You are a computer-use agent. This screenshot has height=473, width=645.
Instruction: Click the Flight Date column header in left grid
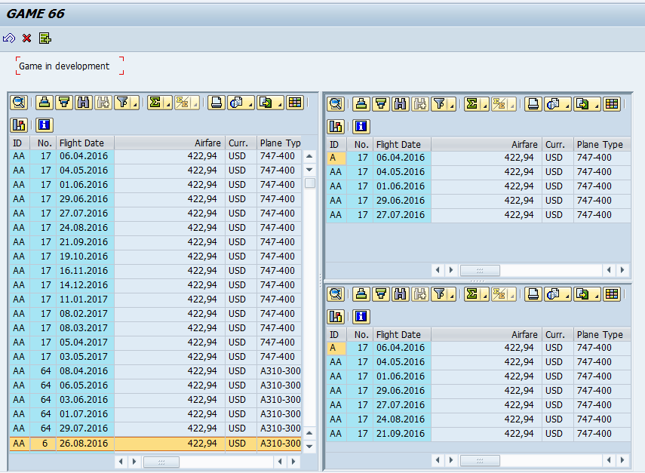click(84, 143)
